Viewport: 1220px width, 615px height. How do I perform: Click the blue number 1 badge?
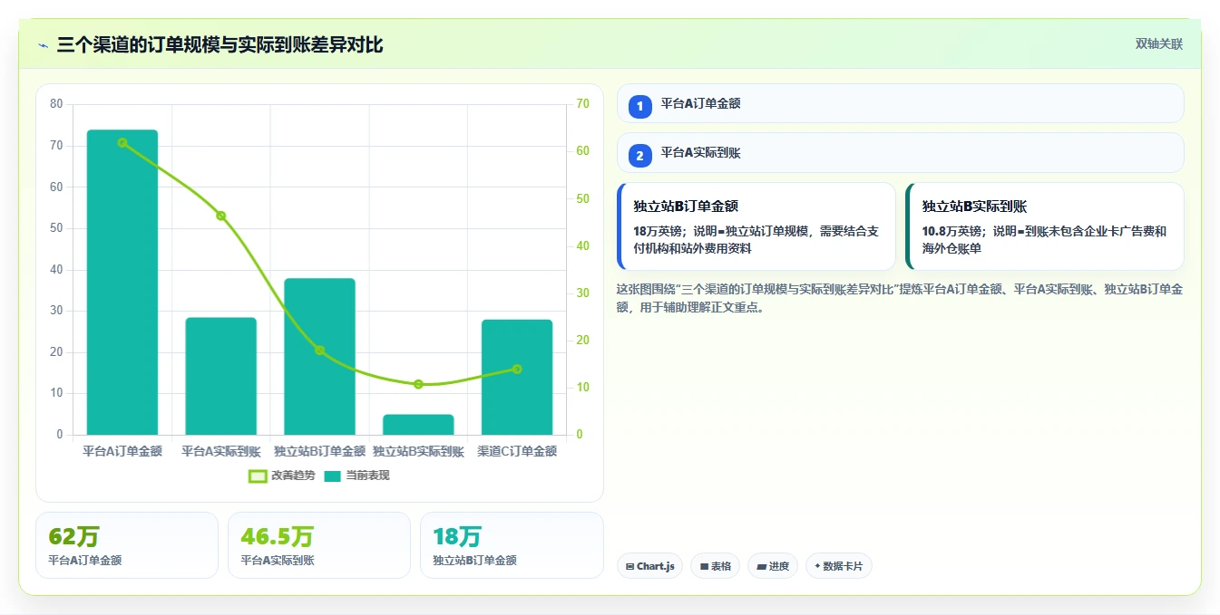point(639,106)
